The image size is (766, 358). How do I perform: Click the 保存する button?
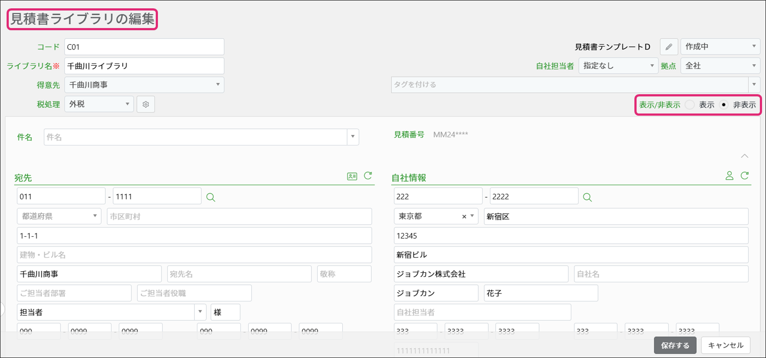click(675, 345)
